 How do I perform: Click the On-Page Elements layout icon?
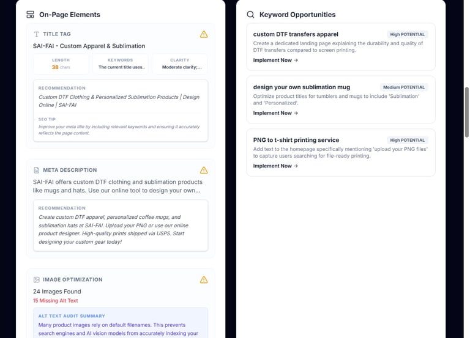(30, 15)
